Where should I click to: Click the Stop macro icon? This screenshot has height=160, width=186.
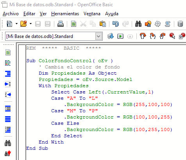pos(130,36)
